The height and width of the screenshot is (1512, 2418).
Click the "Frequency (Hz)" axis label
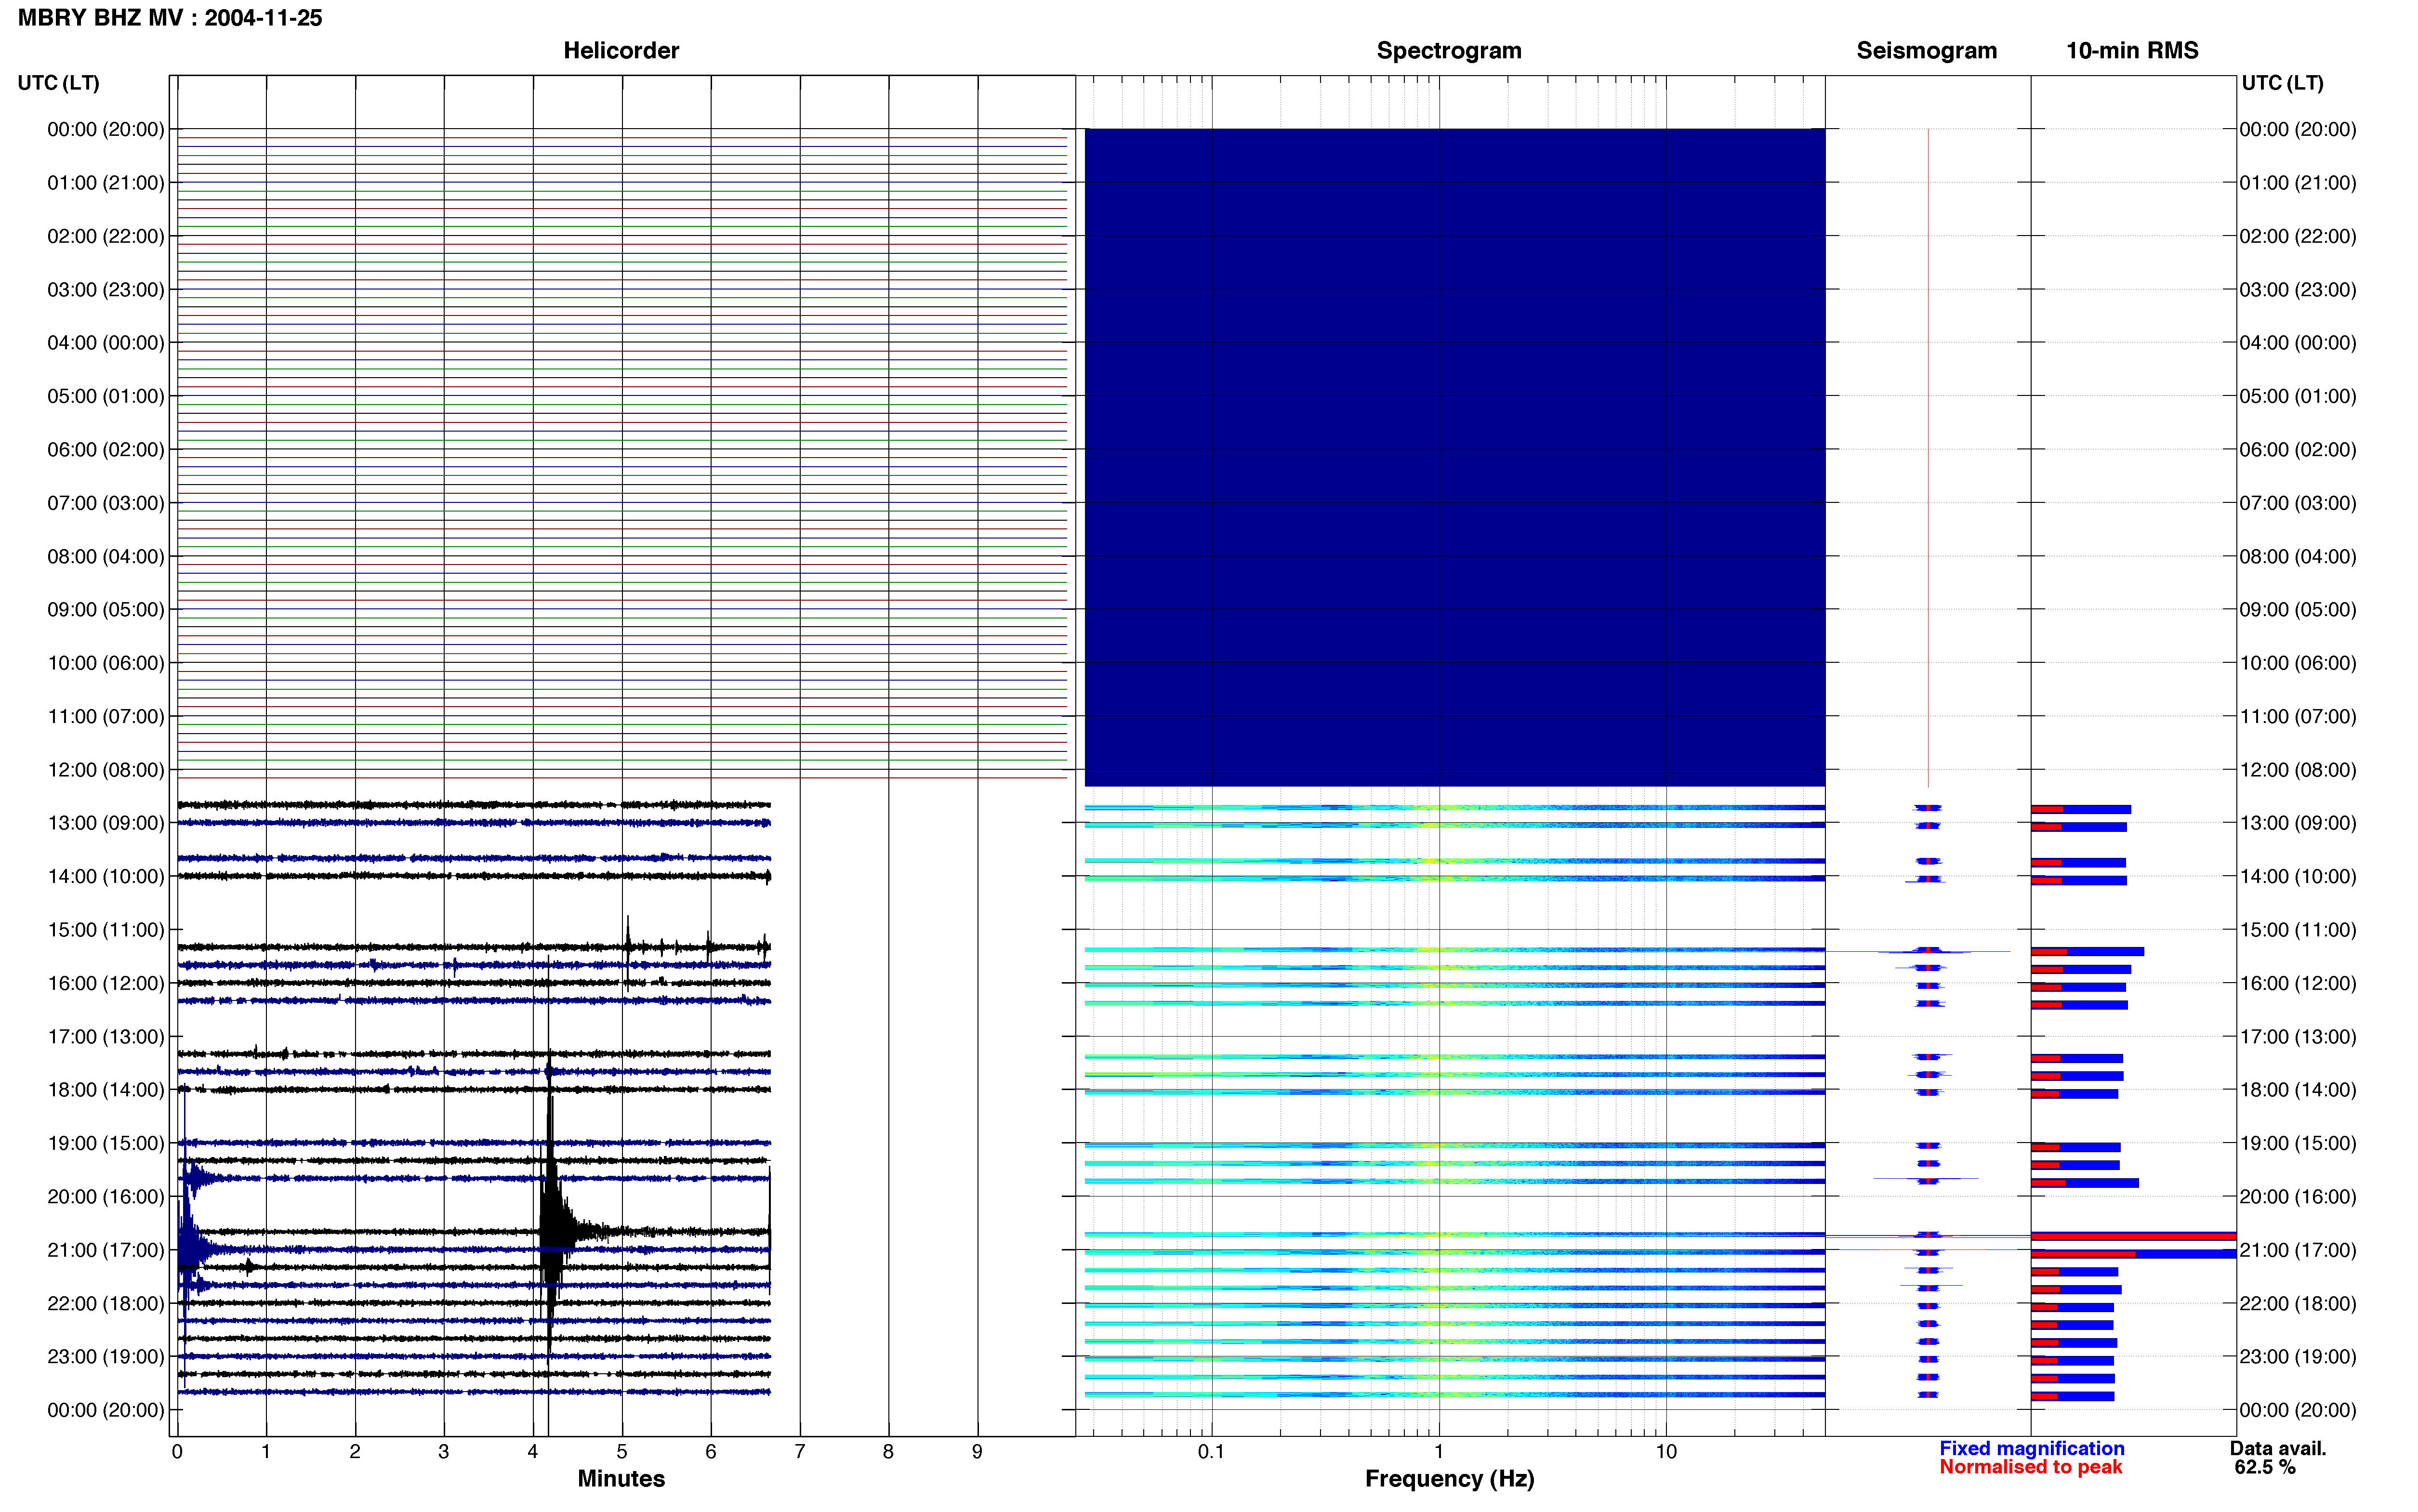pos(1449,1479)
